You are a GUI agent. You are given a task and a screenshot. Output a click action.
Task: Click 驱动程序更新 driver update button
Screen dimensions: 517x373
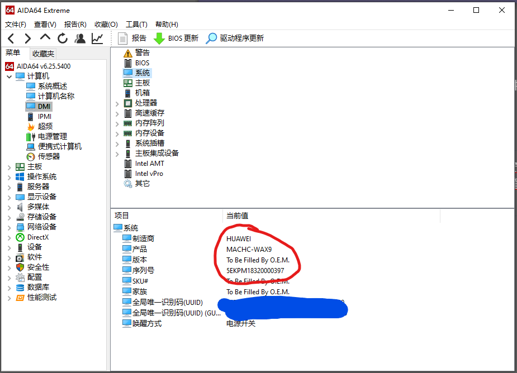click(x=235, y=39)
